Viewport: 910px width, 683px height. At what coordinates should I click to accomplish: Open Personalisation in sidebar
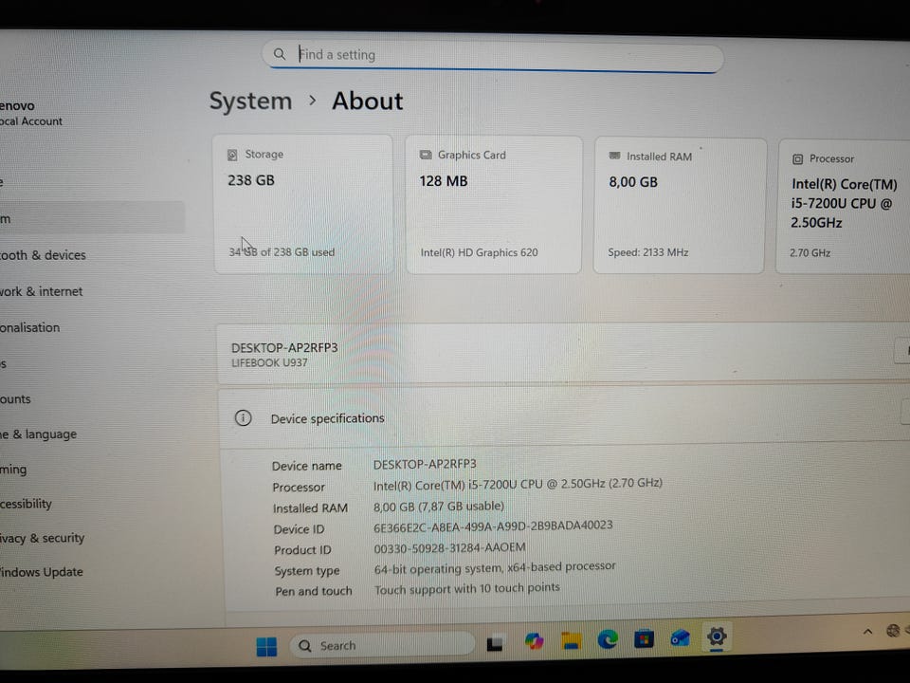click(30, 327)
